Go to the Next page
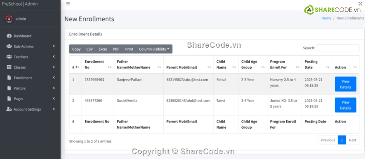 (352, 140)
